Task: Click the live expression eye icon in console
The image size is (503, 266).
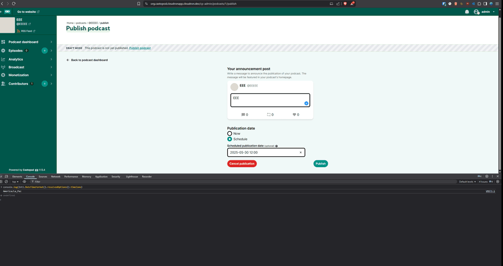Action: (x=24, y=181)
